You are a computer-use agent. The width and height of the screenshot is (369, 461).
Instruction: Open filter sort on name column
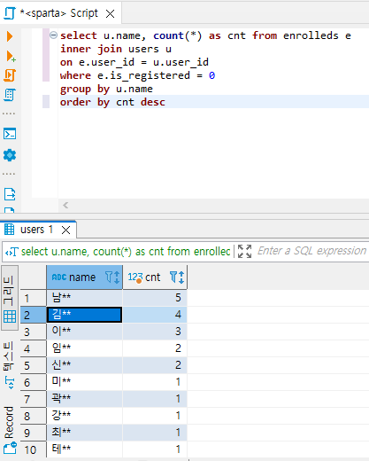112,277
